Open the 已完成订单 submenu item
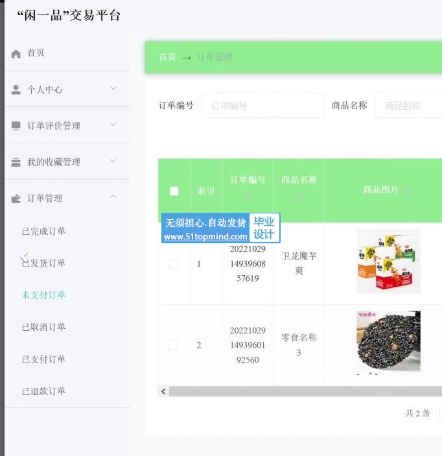The image size is (442, 456). (43, 232)
